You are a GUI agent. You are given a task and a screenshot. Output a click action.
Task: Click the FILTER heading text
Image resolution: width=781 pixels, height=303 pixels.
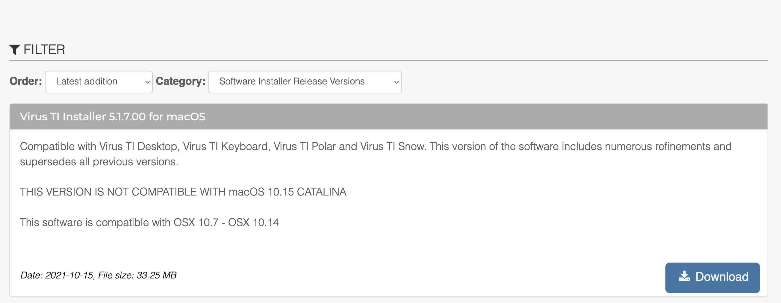(x=44, y=50)
